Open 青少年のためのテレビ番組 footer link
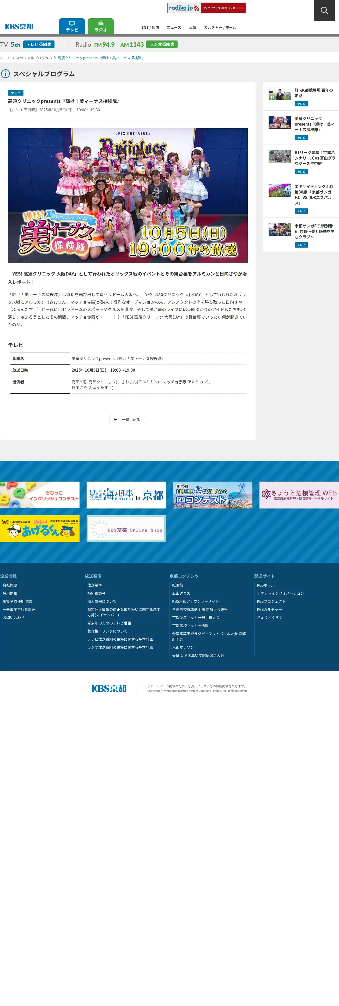 [x=109, y=623]
